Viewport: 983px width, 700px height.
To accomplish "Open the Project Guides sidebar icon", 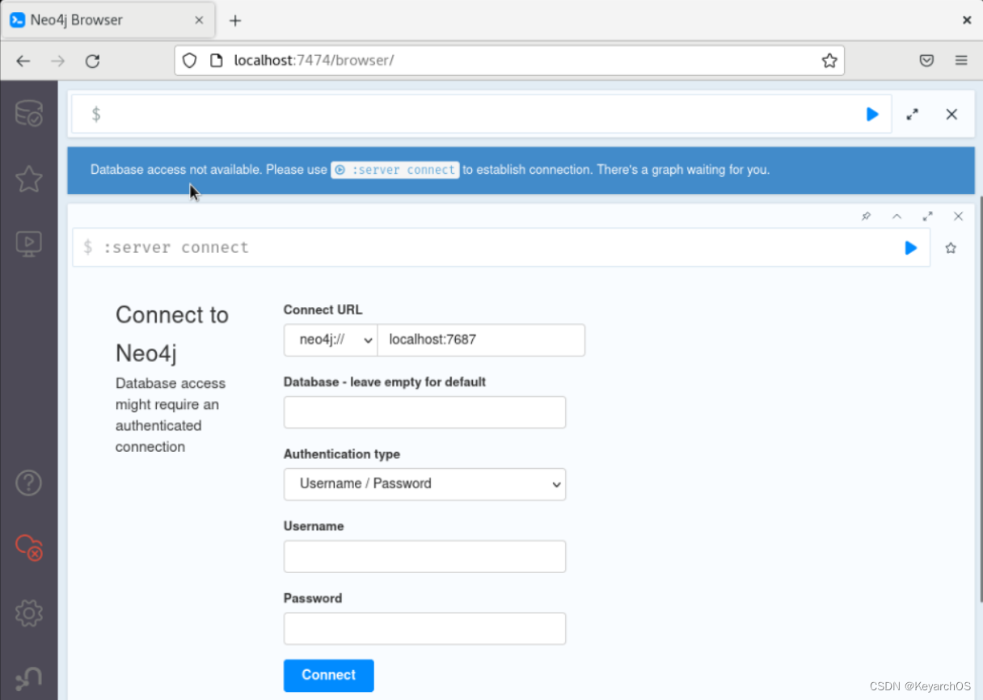I will coord(29,243).
